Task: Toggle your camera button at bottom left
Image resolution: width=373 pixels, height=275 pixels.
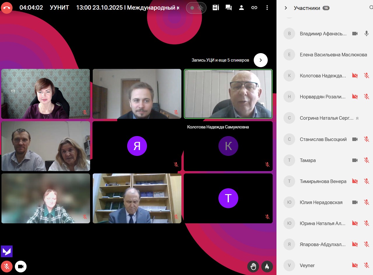Action: (21, 266)
